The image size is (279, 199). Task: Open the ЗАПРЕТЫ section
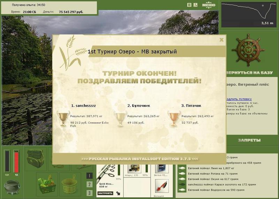point(249,140)
